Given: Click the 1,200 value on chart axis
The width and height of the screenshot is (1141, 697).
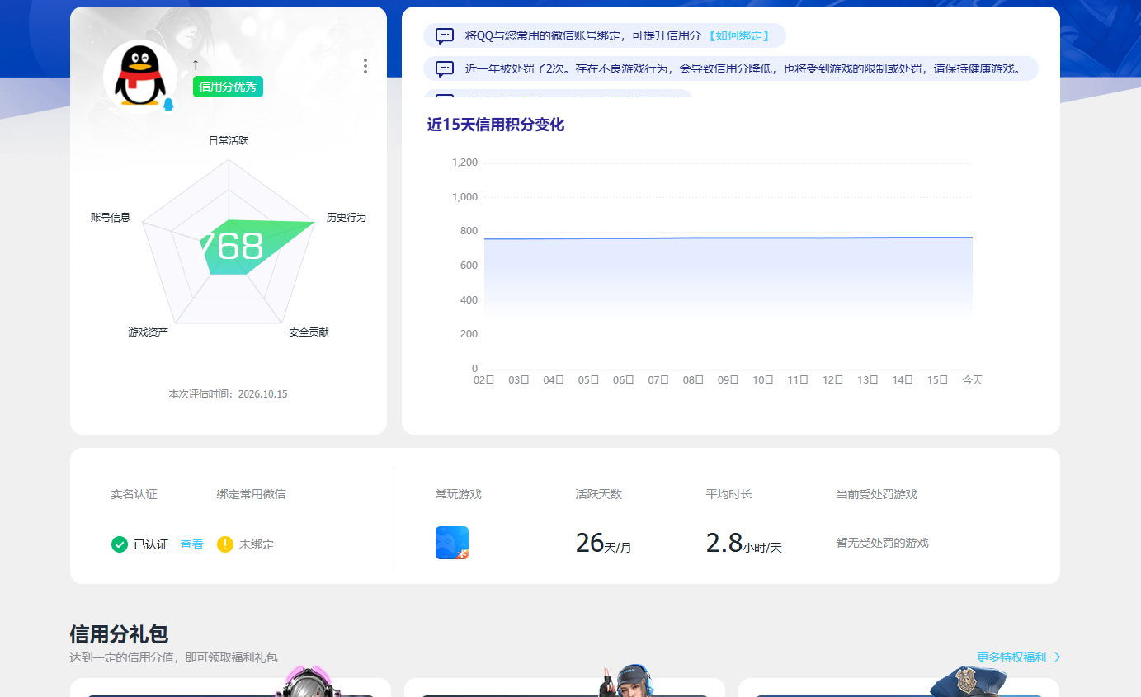Looking at the screenshot, I should tap(465, 162).
